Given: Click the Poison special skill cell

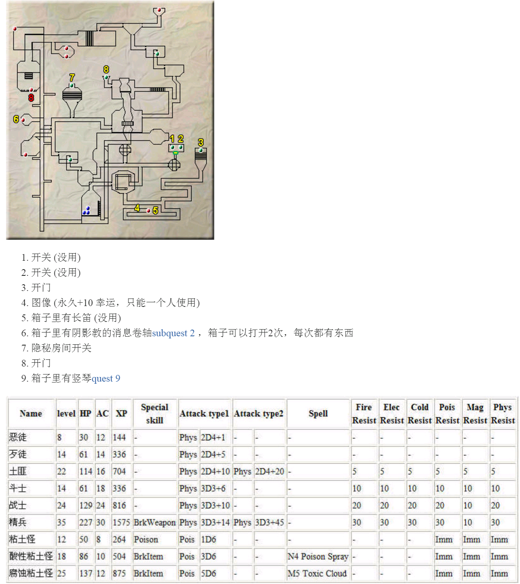Looking at the screenshot, I should coord(155,539).
